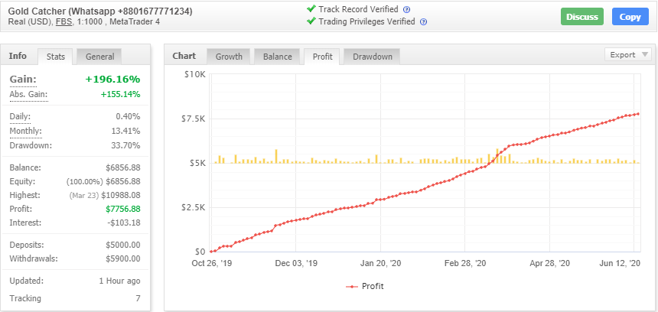Viewport: 658px width, 312px height.
Task: Click the Daily label
Action: [20, 116]
